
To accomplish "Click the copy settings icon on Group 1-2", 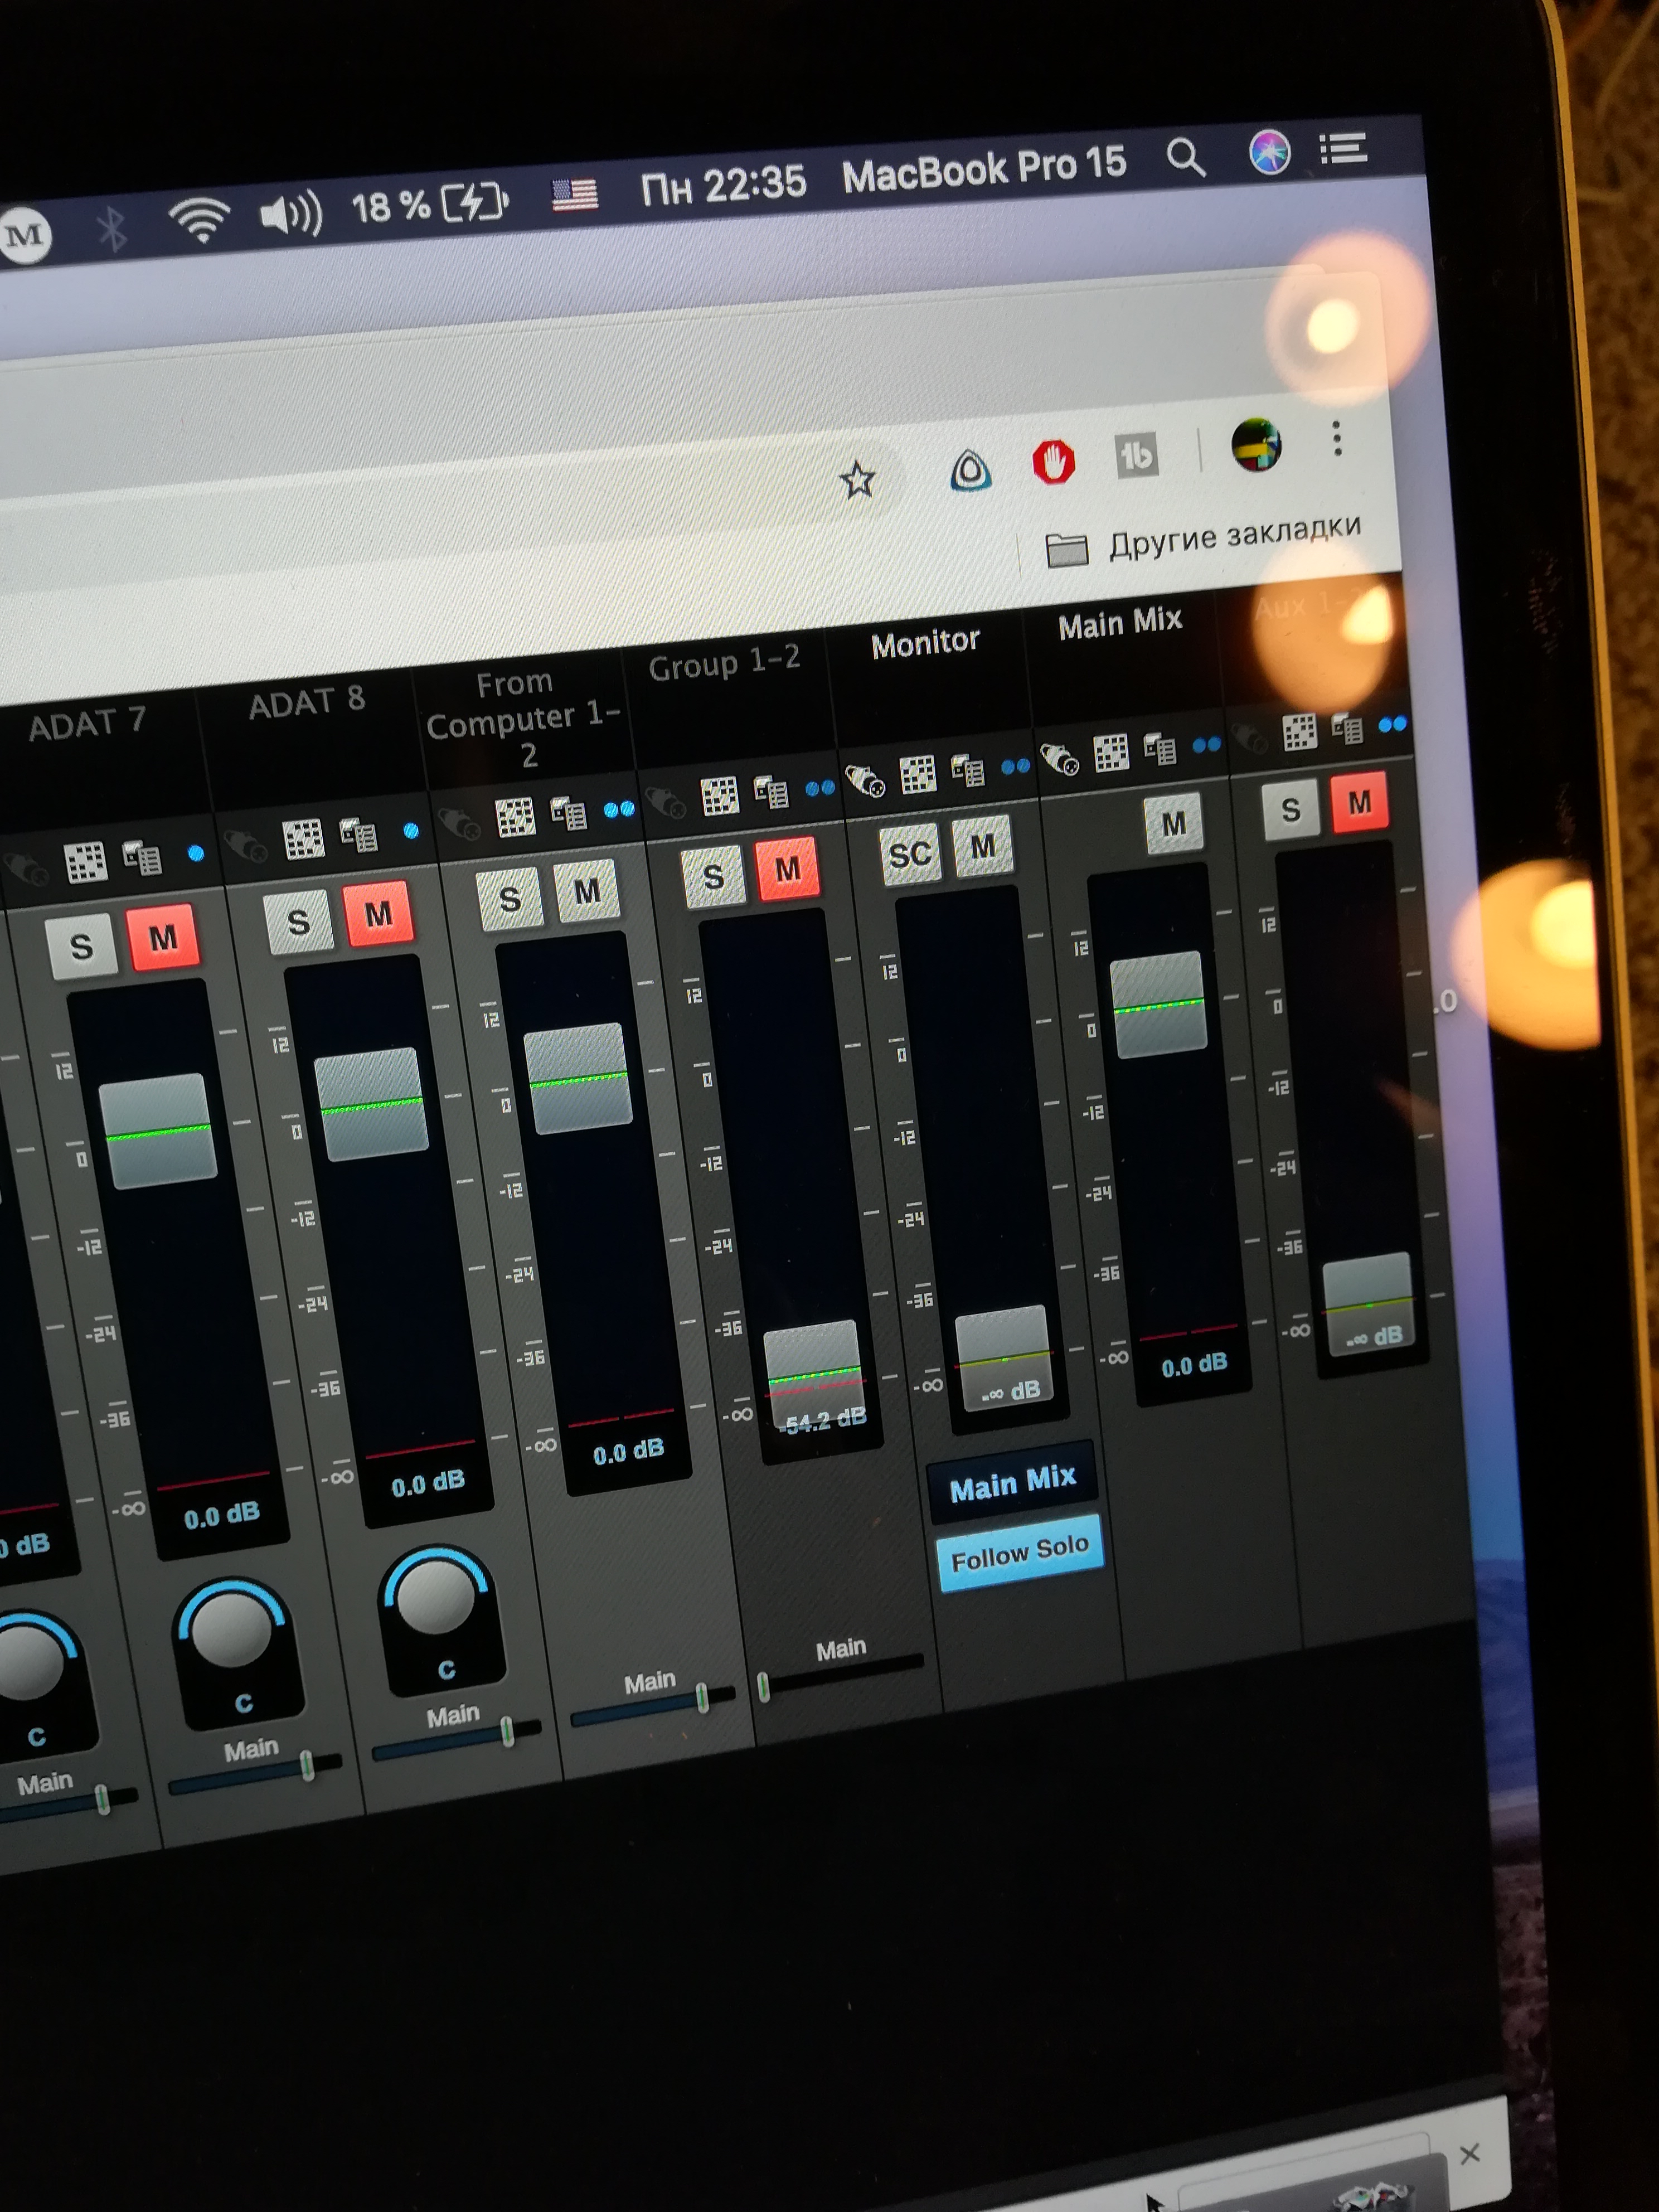I will coord(771,792).
